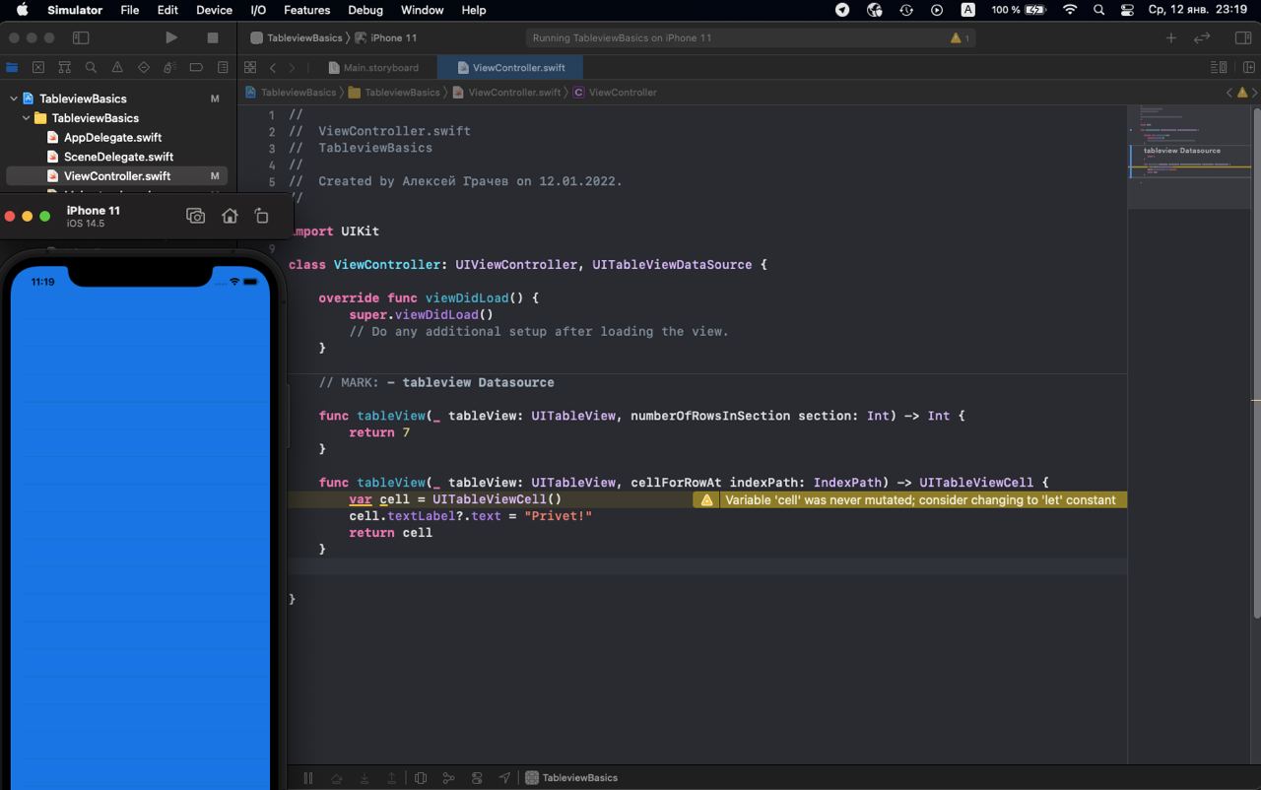Open Environment Overrides

tap(477, 777)
